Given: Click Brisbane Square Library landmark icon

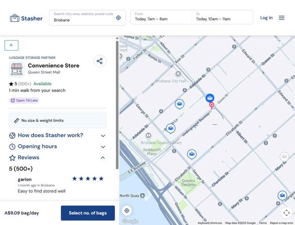Looking at the screenshot, I should (x=148, y=135).
